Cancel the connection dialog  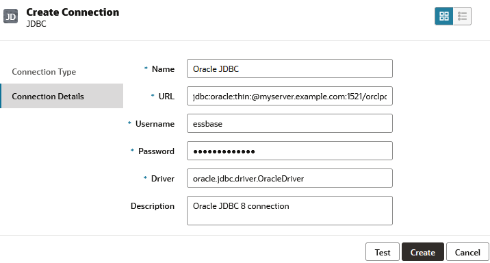[x=467, y=252]
